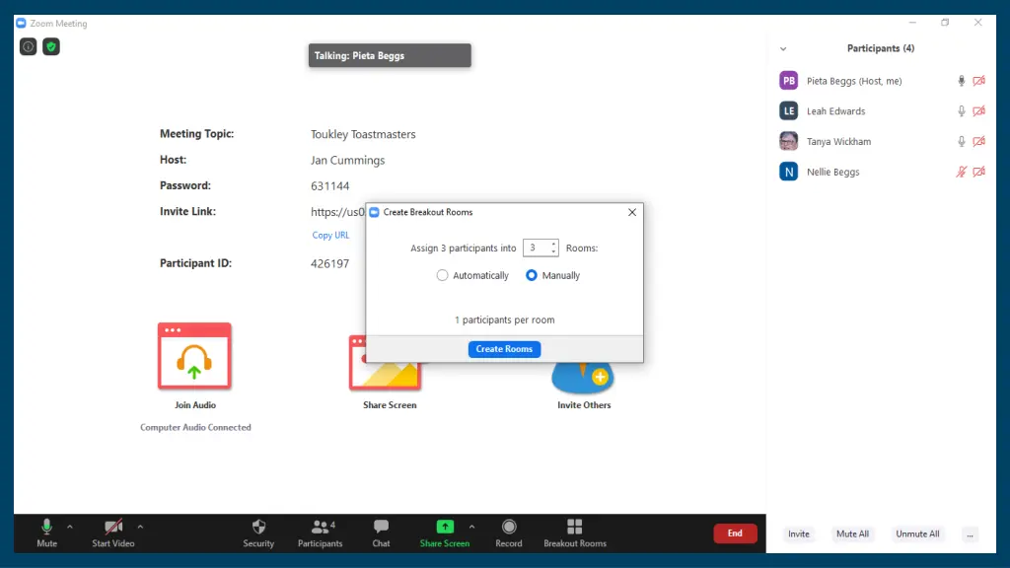Open share options arrow beside Share Screen
The width and height of the screenshot is (1010, 568).
click(x=472, y=527)
